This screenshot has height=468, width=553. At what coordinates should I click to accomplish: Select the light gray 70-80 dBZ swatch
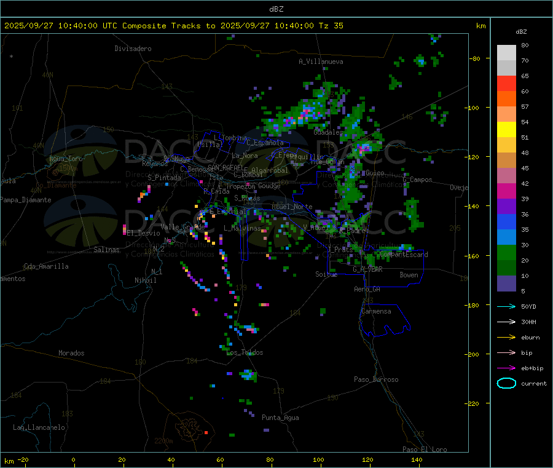(x=506, y=53)
